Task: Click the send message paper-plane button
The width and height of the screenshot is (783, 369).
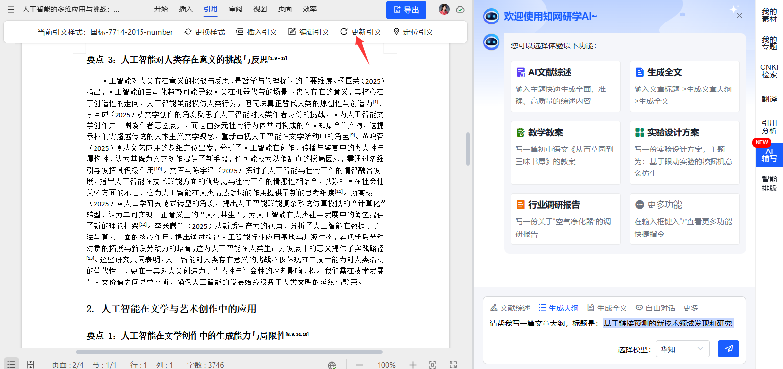Action: (x=728, y=348)
